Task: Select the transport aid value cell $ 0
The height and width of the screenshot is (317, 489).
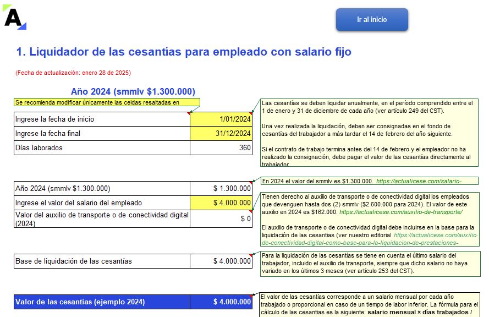Action: coord(221,219)
